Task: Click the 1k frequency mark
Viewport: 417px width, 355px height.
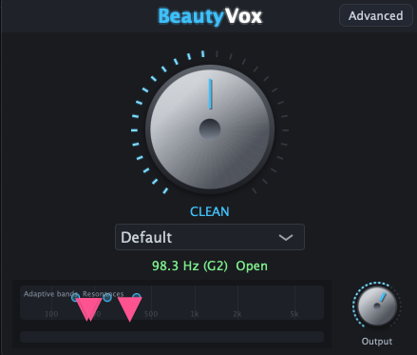Action: (195, 314)
